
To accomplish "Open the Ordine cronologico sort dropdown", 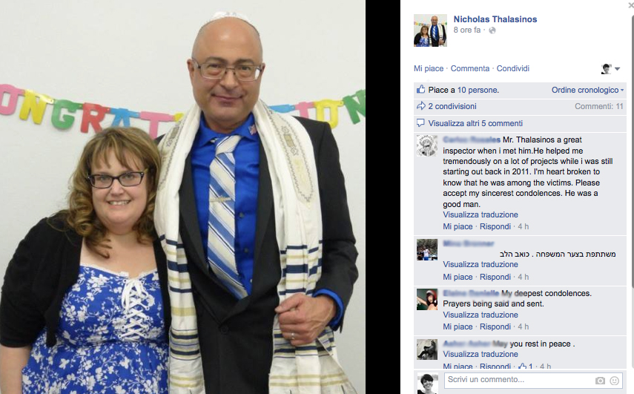I will pyautogui.click(x=587, y=90).
